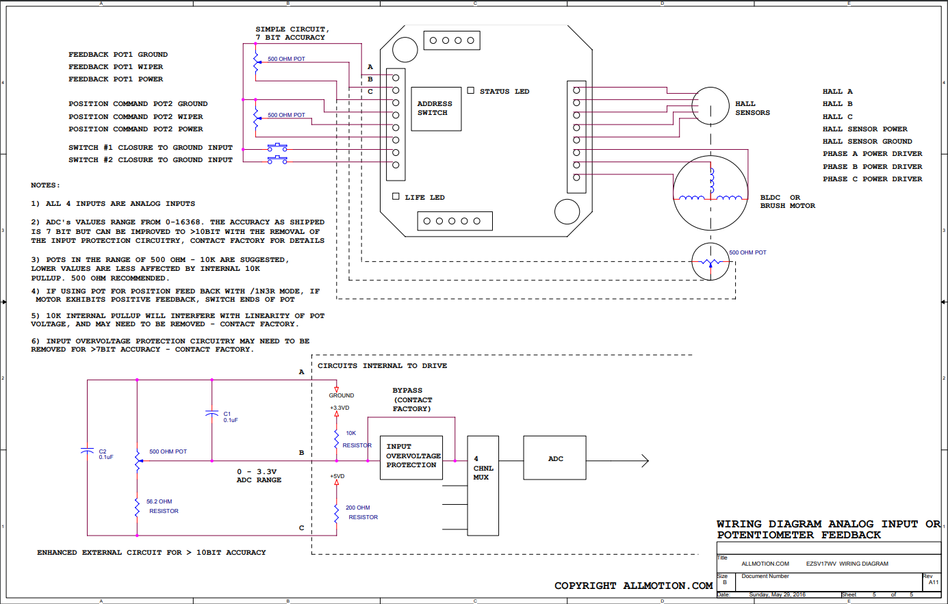Click PHASE A POWER DRIVER label

[873, 153]
